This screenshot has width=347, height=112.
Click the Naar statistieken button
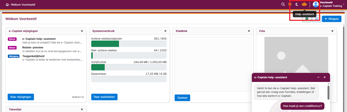pyautogui.click(x=104, y=97)
